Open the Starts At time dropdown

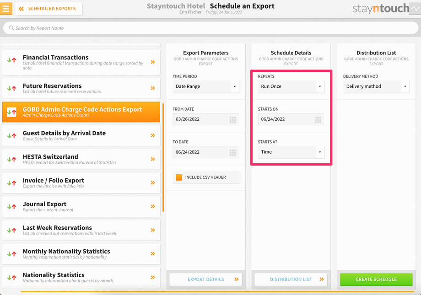(291, 152)
